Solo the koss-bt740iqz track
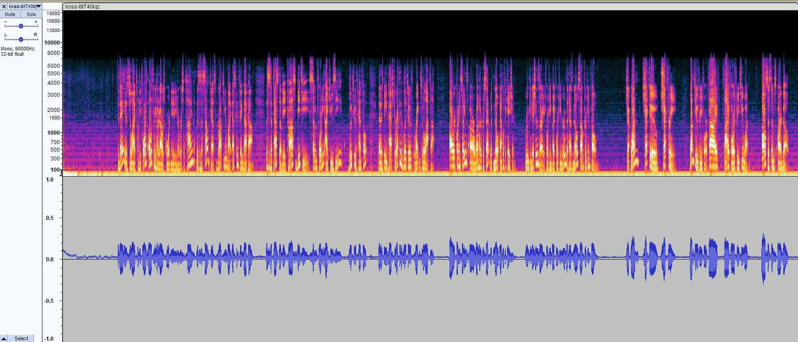798x342 pixels. coord(31,14)
